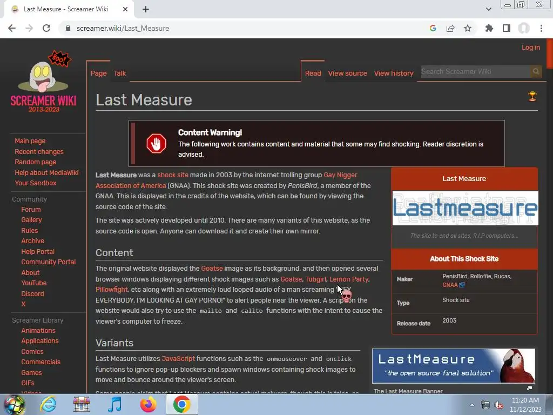Open the music note taskbar app

(x=114, y=404)
